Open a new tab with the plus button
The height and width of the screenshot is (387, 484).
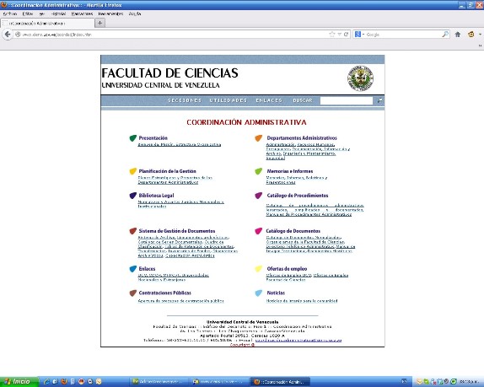tap(99, 23)
